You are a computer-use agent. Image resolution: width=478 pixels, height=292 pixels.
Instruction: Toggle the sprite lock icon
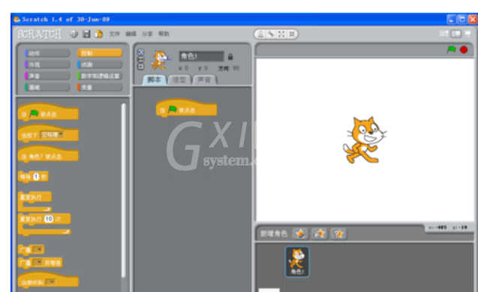230,57
